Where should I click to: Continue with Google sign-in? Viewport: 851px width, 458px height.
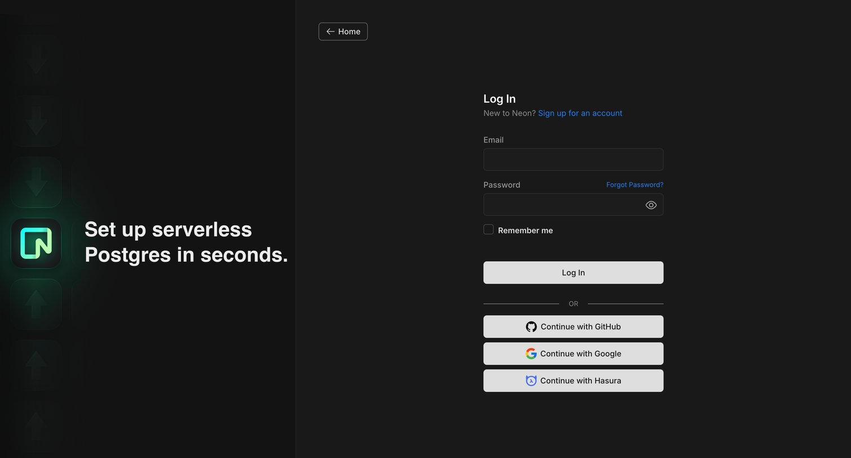pos(573,353)
